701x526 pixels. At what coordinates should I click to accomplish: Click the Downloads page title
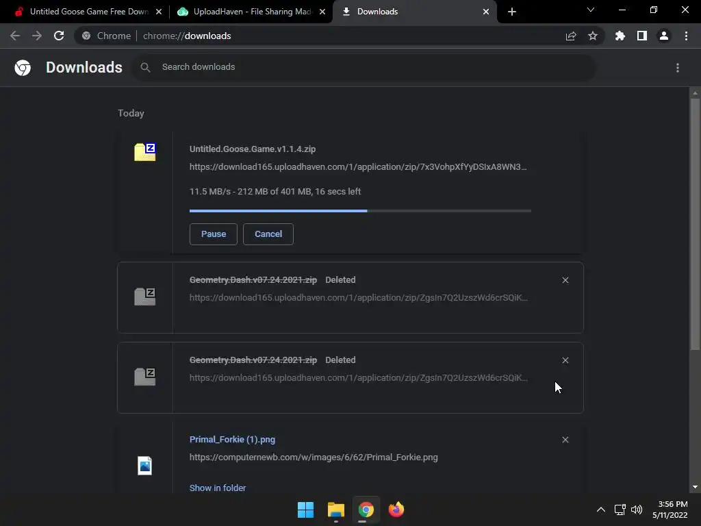(x=84, y=67)
